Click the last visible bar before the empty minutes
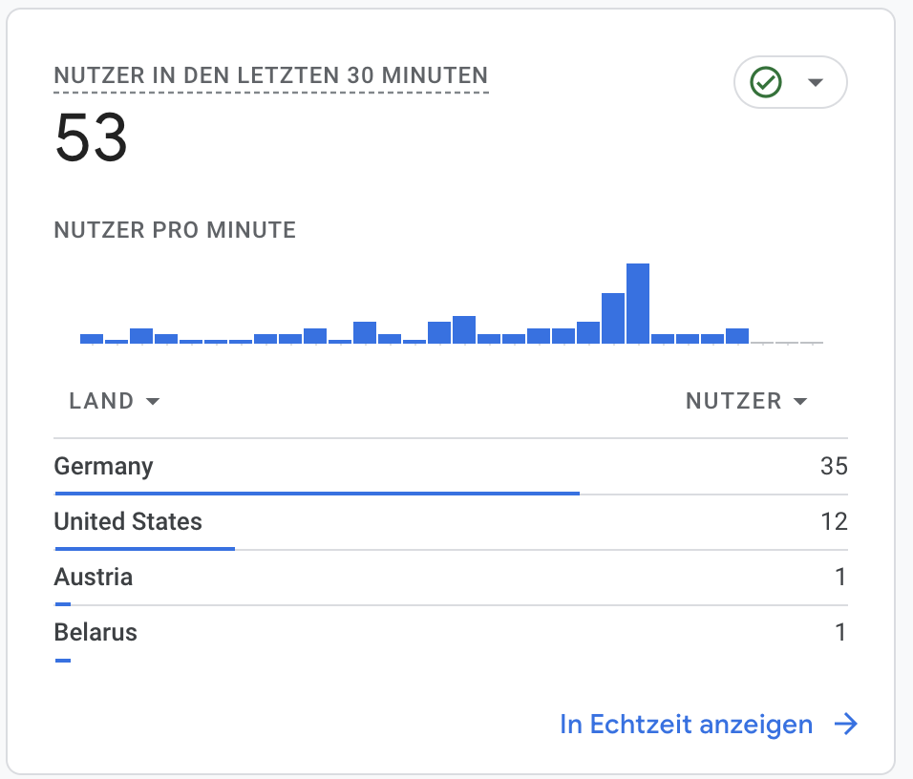This screenshot has height=779, width=913. tap(735, 334)
